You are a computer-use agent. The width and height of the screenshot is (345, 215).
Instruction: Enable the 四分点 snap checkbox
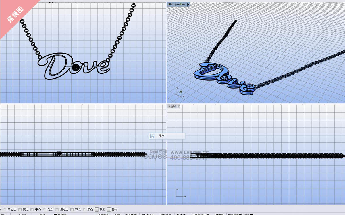click(x=57, y=209)
